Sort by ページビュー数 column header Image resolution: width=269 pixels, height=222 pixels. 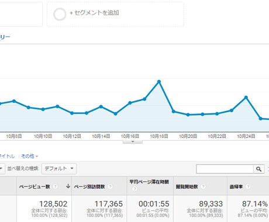[35, 186]
